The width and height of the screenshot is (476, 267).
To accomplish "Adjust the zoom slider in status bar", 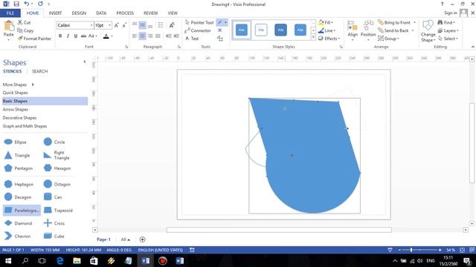I will tap(411, 250).
